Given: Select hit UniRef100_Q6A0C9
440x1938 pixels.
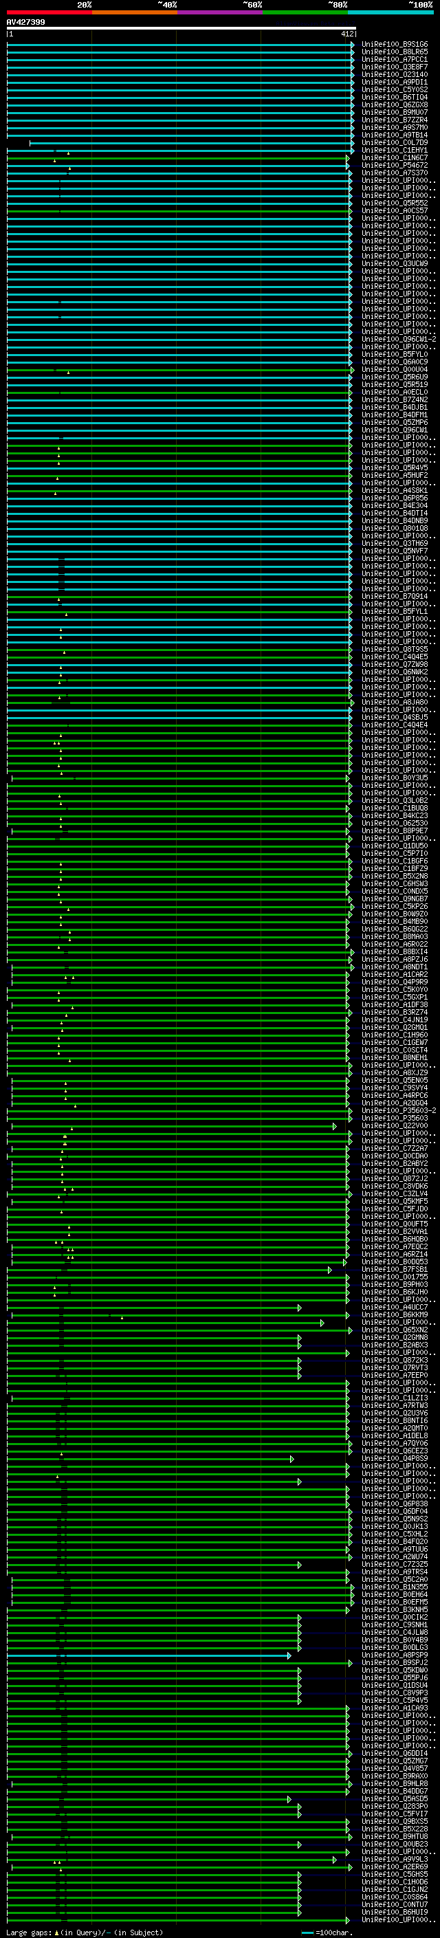Looking at the screenshot, I should (395, 362).
